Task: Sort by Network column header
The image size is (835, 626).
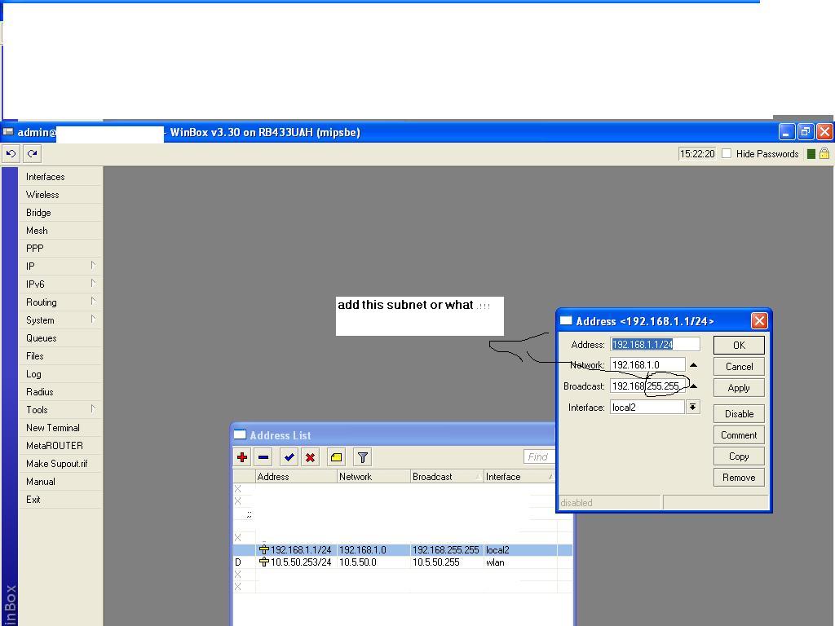Action: (373, 476)
